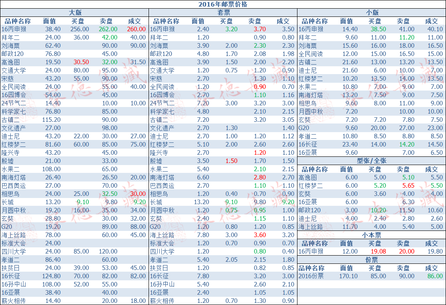
Task: Click green 5.10 in 高逸图 型张 row
Action: coord(409,177)
